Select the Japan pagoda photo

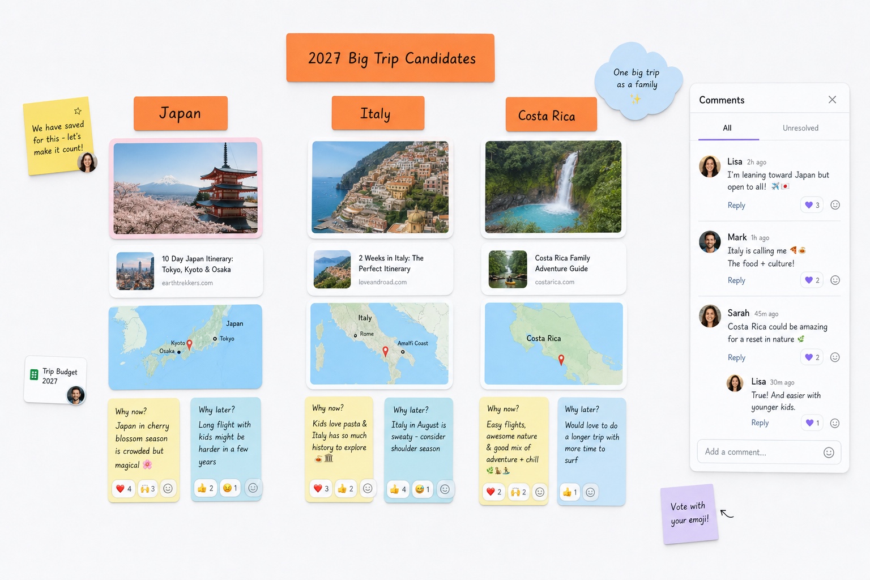186,188
